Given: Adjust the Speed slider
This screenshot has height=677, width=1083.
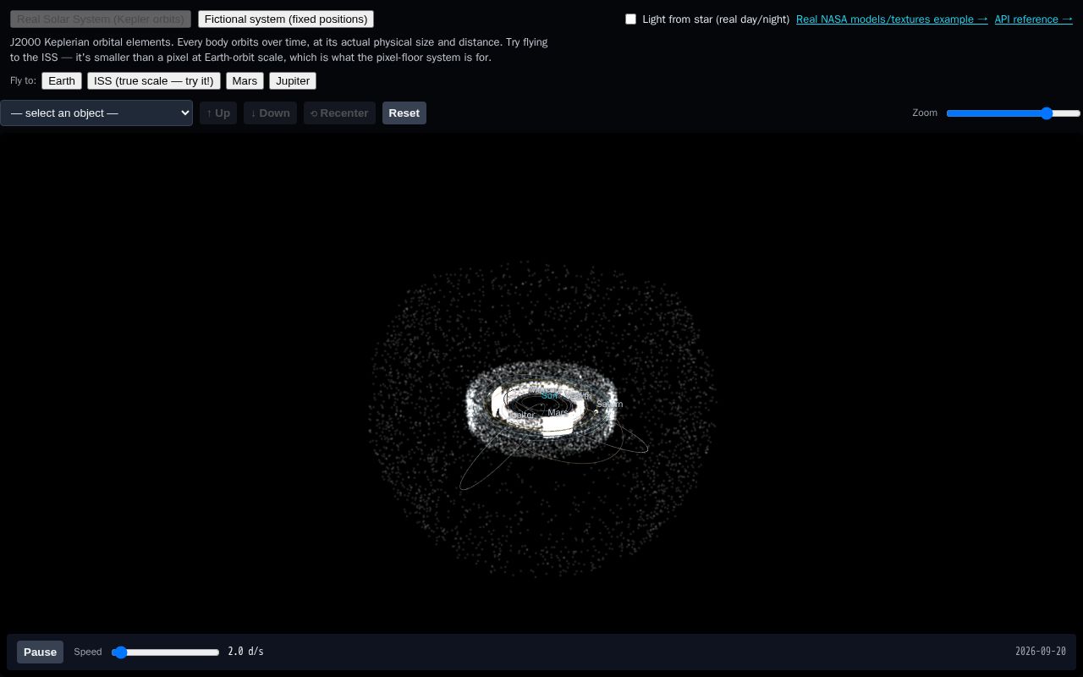Looking at the screenshot, I should click(166, 652).
